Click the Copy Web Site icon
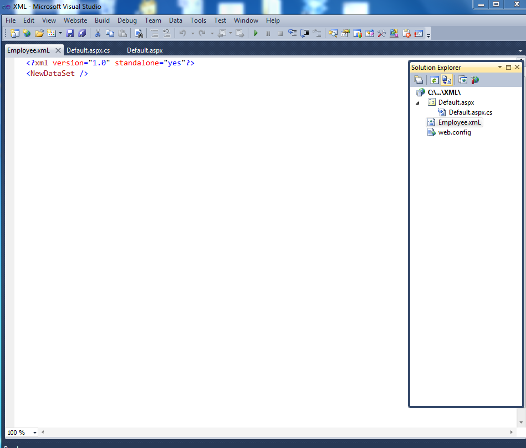The height and width of the screenshot is (448, 526). pos(447,80)
